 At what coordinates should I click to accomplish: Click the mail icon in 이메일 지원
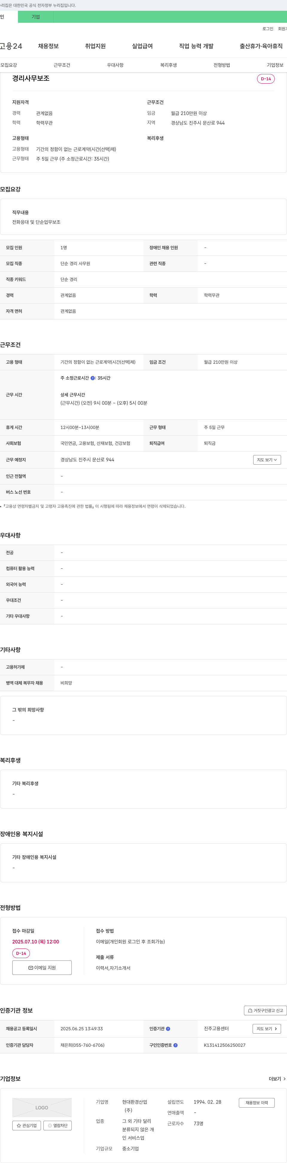click(x=30, y=967)
